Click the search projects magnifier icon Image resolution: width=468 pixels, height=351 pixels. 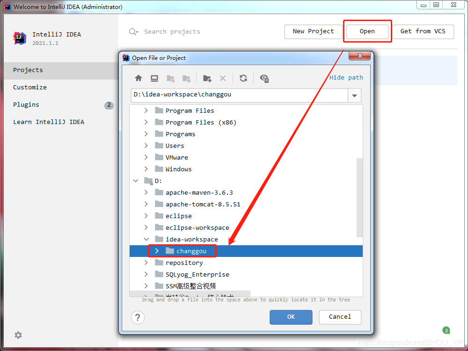coord(133,32)
